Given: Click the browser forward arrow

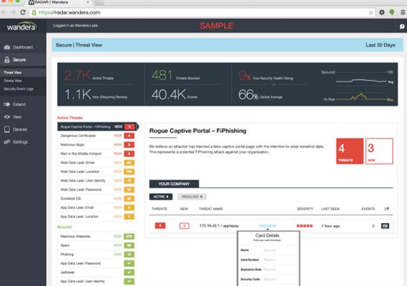Looking at the screenshot, I should (13, 12).
